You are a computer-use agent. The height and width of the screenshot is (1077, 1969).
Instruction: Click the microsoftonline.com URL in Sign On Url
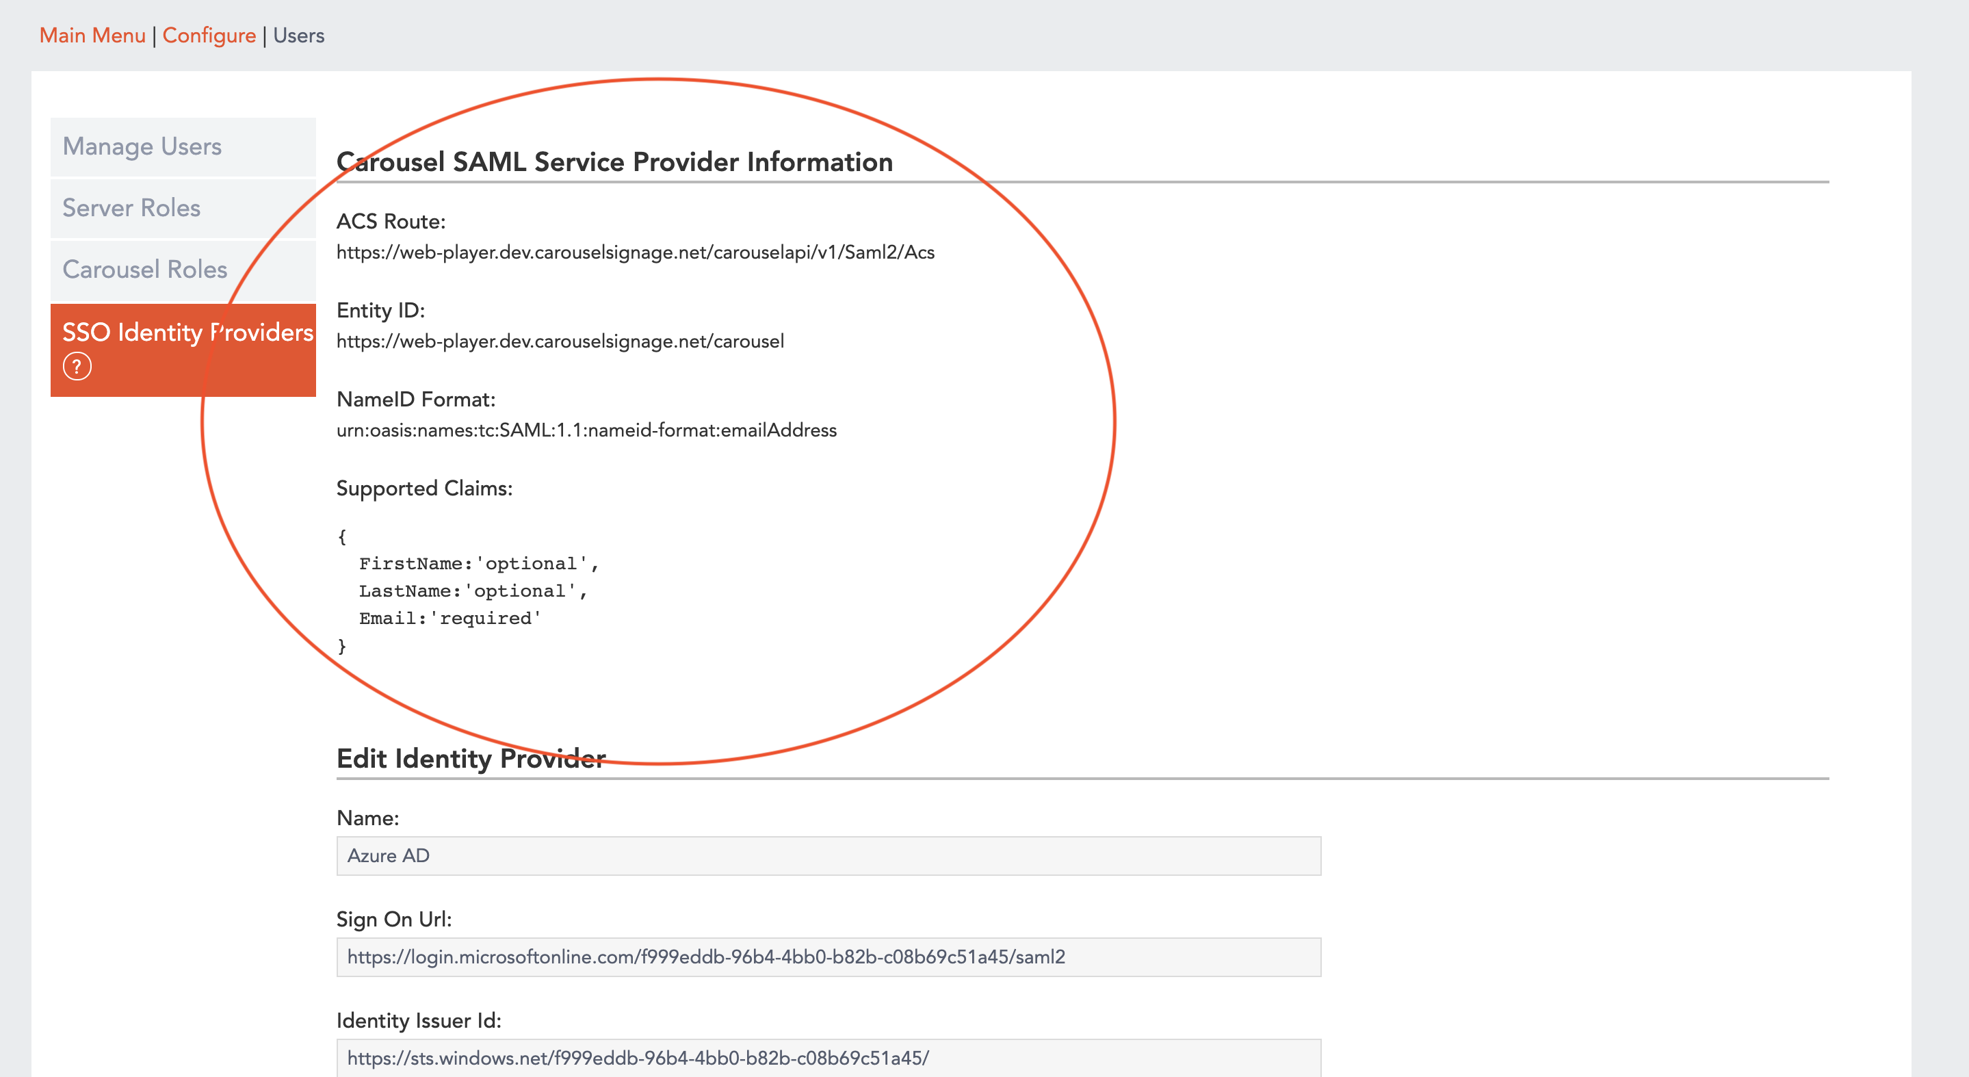pos(708,956)
